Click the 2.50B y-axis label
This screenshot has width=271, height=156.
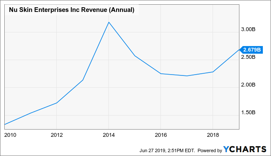[248, 57]
